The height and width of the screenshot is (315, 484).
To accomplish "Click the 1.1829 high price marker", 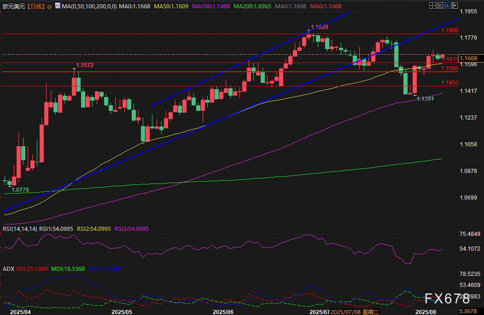I will point(320,28).
